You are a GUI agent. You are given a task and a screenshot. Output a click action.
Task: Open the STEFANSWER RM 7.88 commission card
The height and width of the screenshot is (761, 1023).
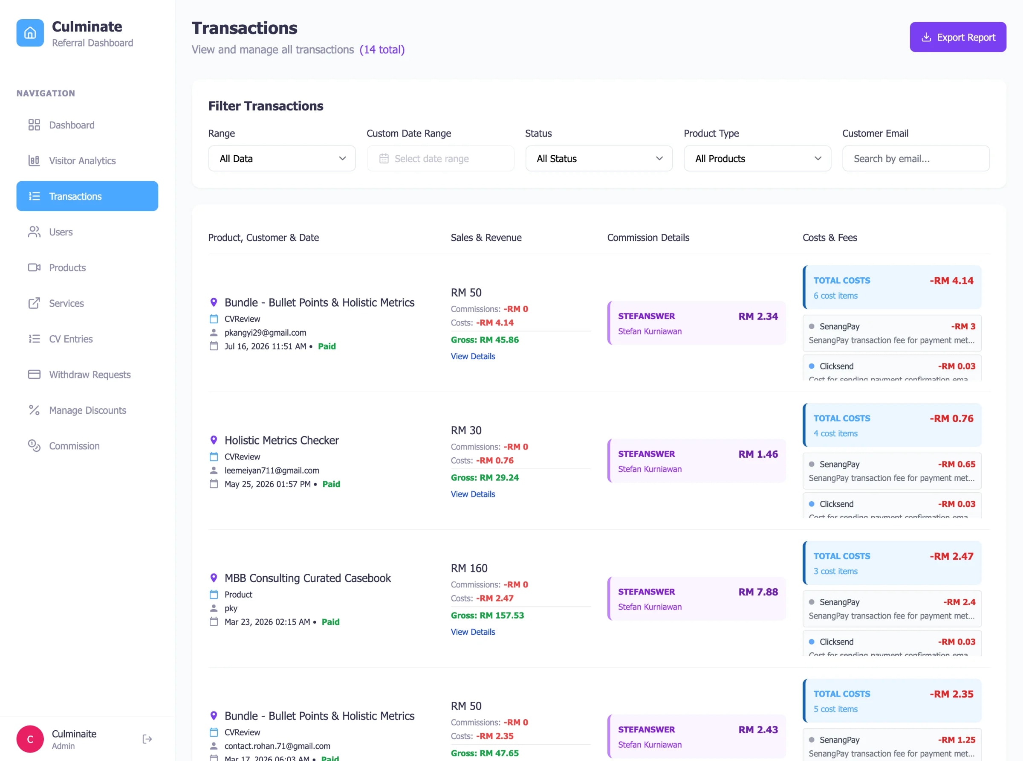pyautogui.click(x=697, y=598)
